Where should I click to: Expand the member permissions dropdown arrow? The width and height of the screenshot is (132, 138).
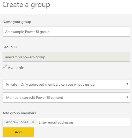[127, 97]
